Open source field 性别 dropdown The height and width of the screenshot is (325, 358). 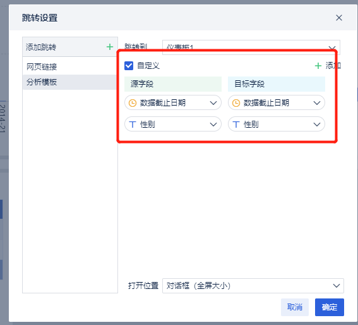click(173, 124)
